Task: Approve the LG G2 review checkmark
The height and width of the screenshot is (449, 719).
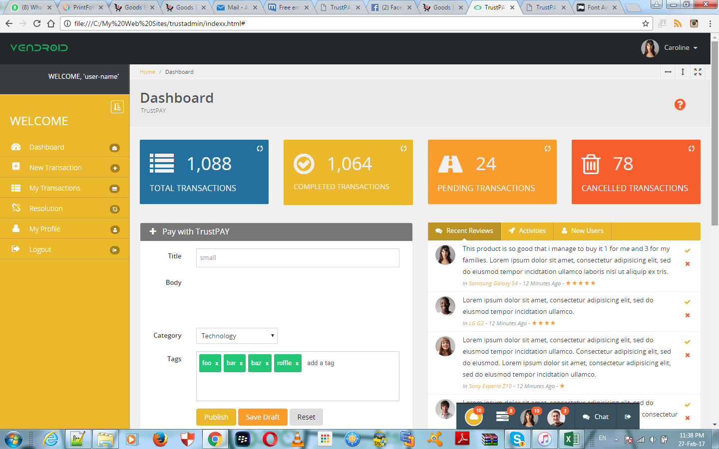Action: pos(688,302)
